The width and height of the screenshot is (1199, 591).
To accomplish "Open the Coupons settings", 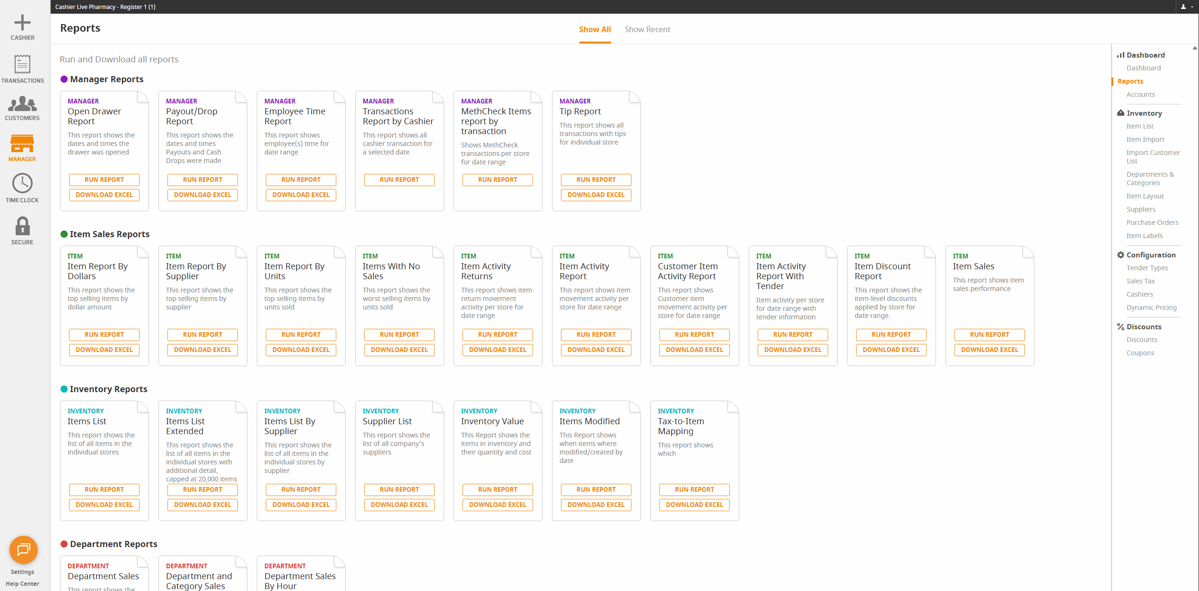I will [x=1140, y=352].
